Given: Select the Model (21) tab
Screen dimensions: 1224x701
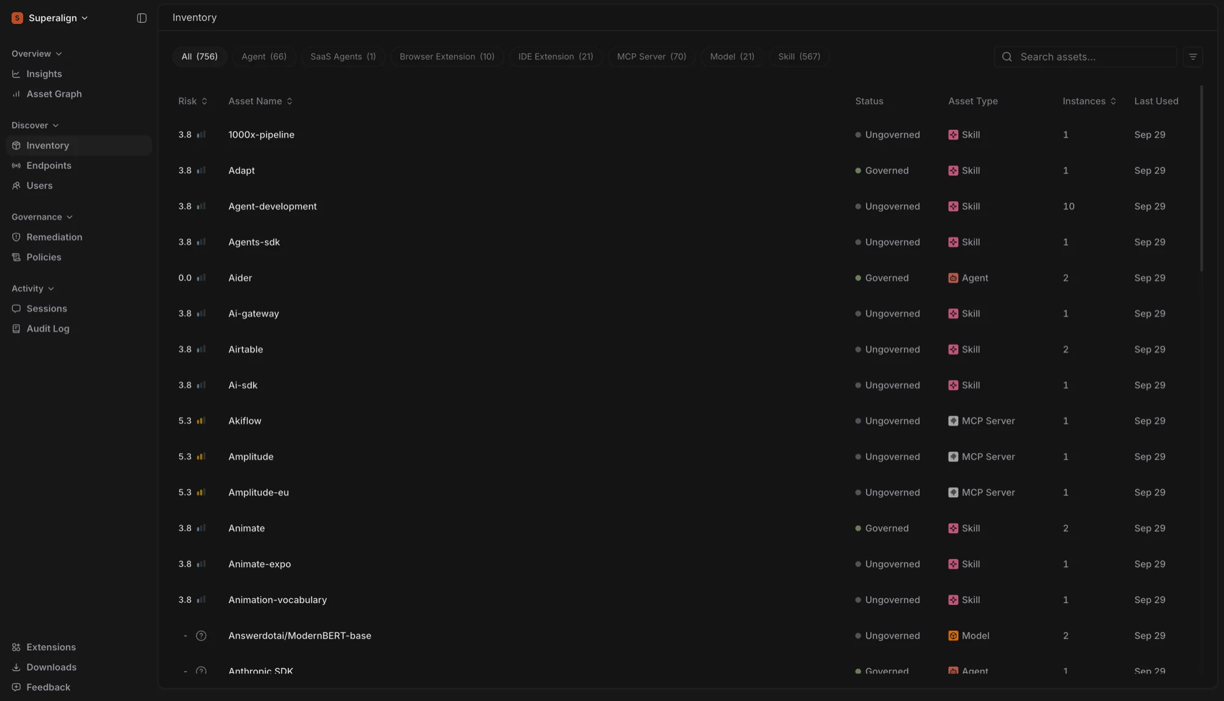Looking at the screenshot, I should point(732,57).
